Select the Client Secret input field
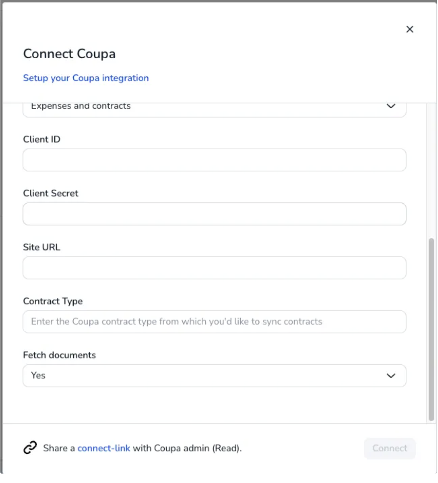This screenshot has width=438, height=483. coord(214,213)
